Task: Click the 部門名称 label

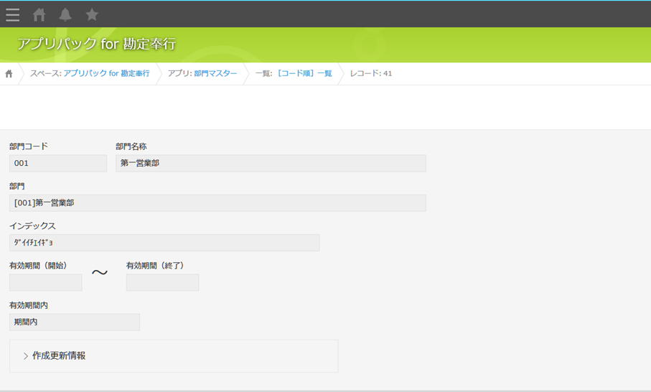Action: click(131, 146)
